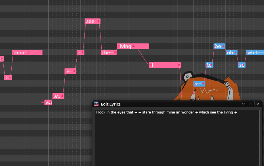The image size is (264, 166).
Task: Select the pink "living" note
Action: click(133, 46)
